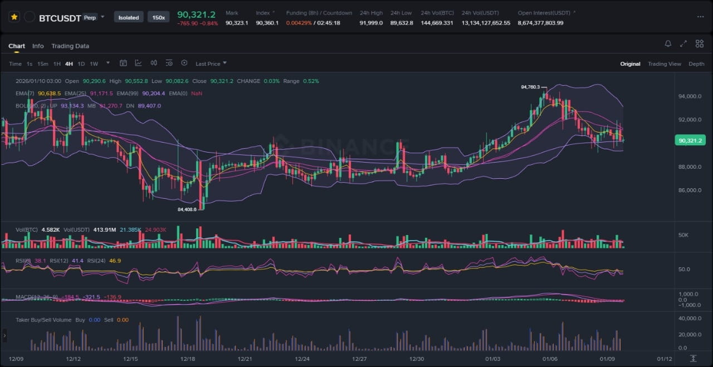
Task: Click the 12/18 date on time axis
Action: (188, 359)
